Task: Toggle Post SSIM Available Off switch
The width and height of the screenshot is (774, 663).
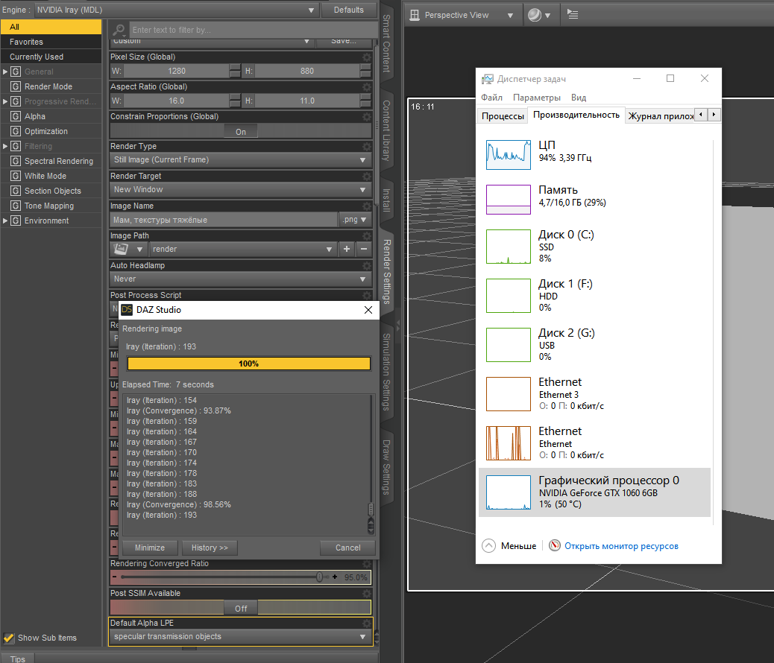Action: (x=241, y=608)
